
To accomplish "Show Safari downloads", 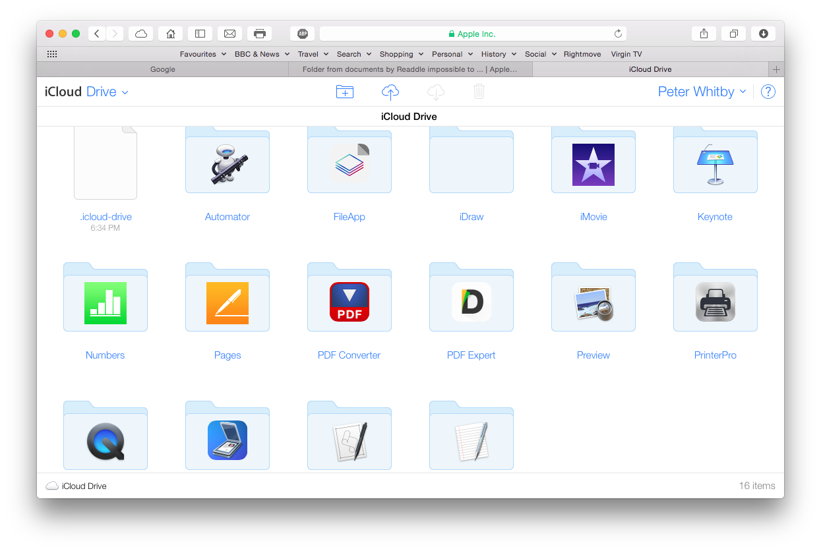I will click(764, 34).
